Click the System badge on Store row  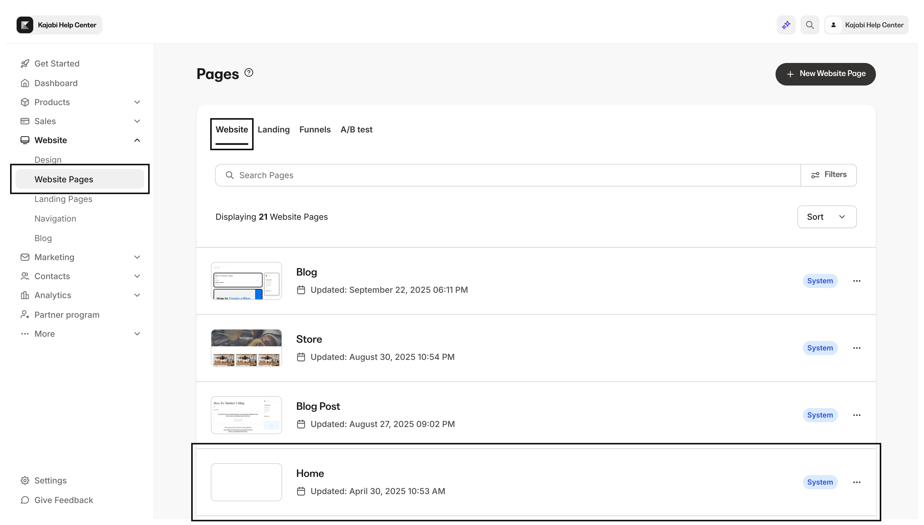[x=820, y=348]
